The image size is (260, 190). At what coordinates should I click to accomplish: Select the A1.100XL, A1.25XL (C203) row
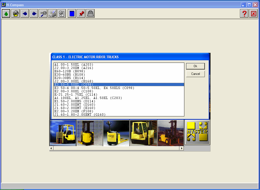pos(119,98)
